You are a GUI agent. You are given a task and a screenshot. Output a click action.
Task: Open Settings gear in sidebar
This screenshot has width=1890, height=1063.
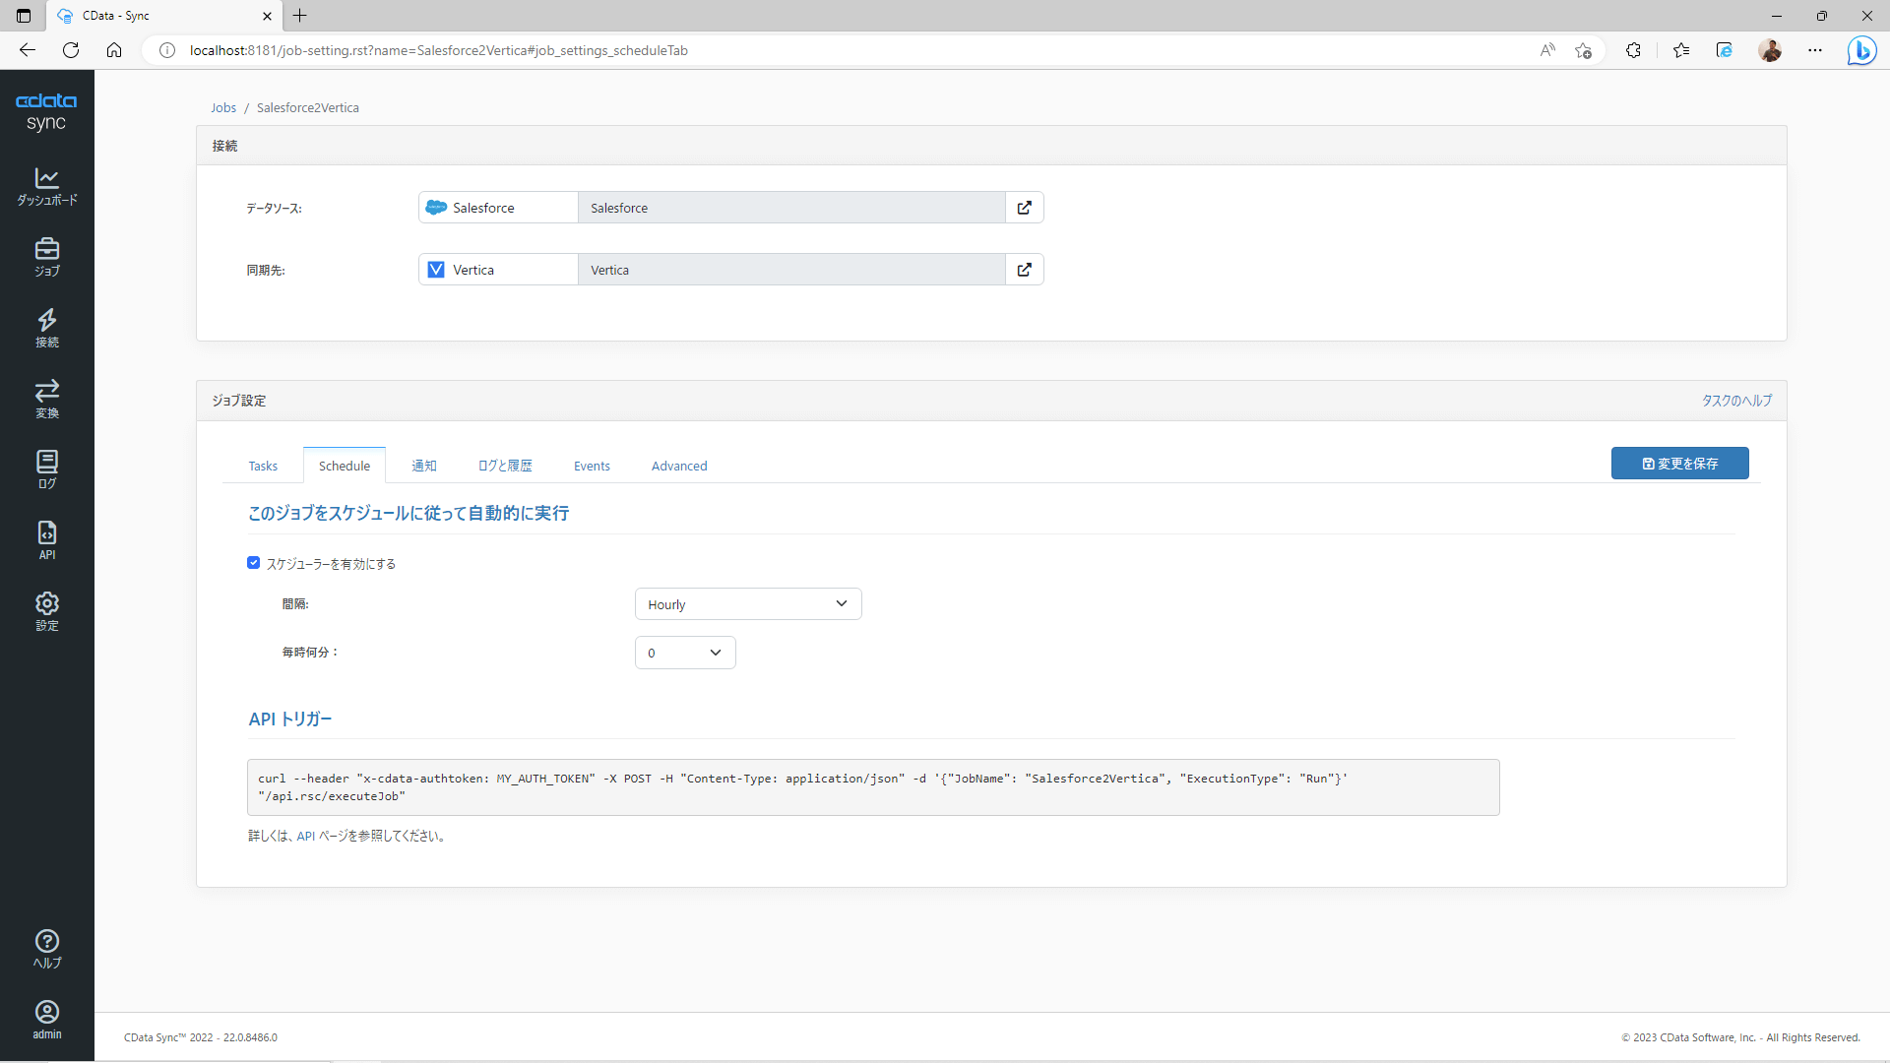[46, 611]
